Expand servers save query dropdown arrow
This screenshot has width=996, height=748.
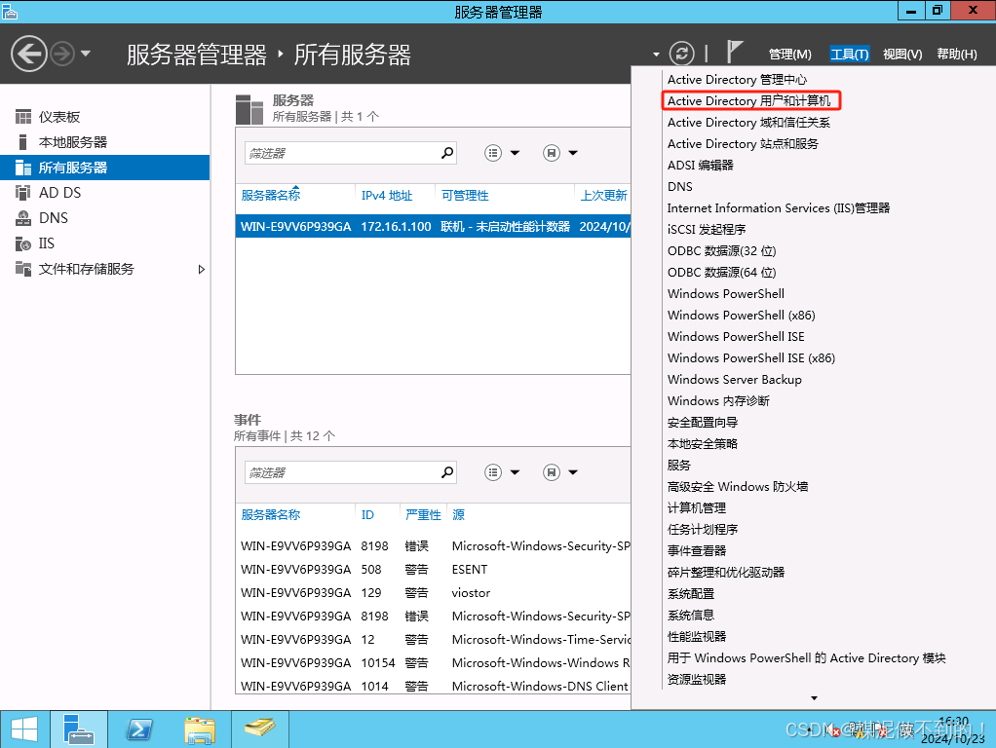573,153
